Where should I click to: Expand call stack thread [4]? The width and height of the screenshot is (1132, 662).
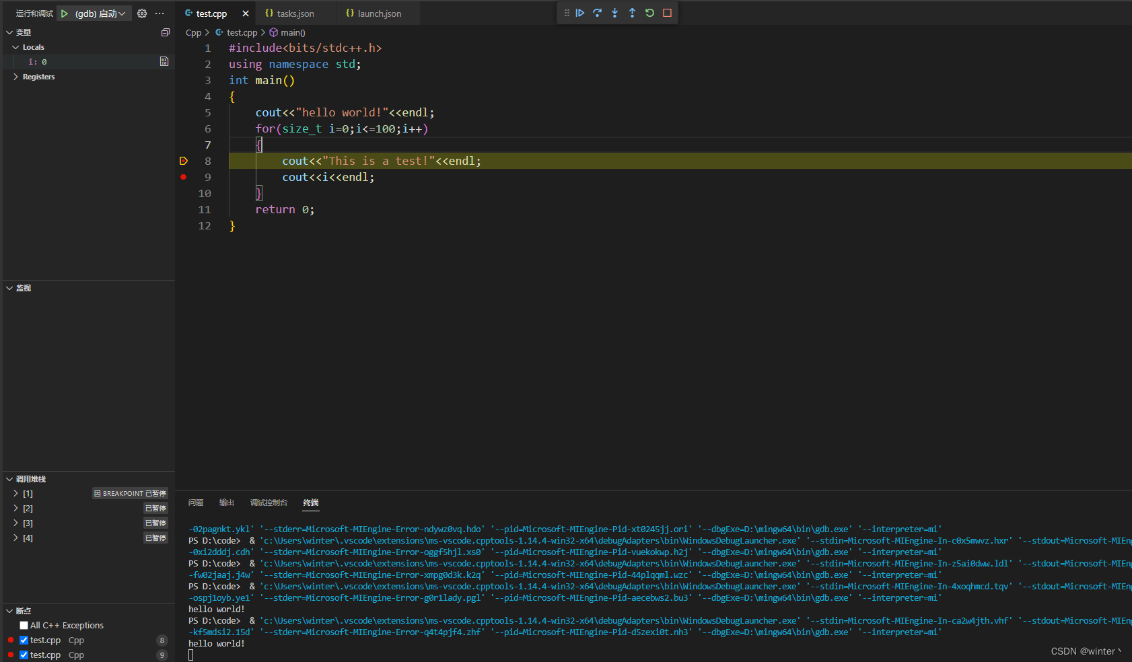tap(15, 538)
